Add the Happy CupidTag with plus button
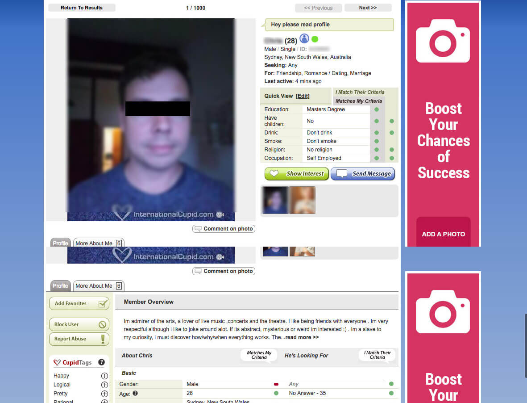 pos(104,376)
